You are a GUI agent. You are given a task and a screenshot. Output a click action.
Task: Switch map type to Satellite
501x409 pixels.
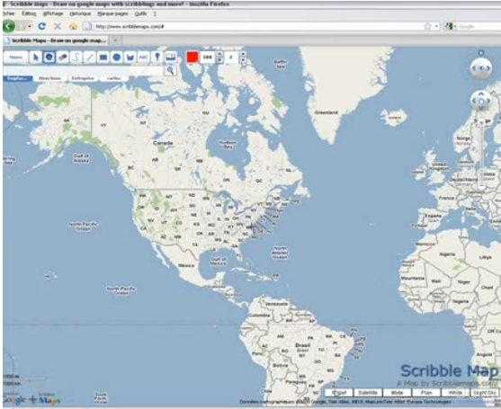coord(368,393)
